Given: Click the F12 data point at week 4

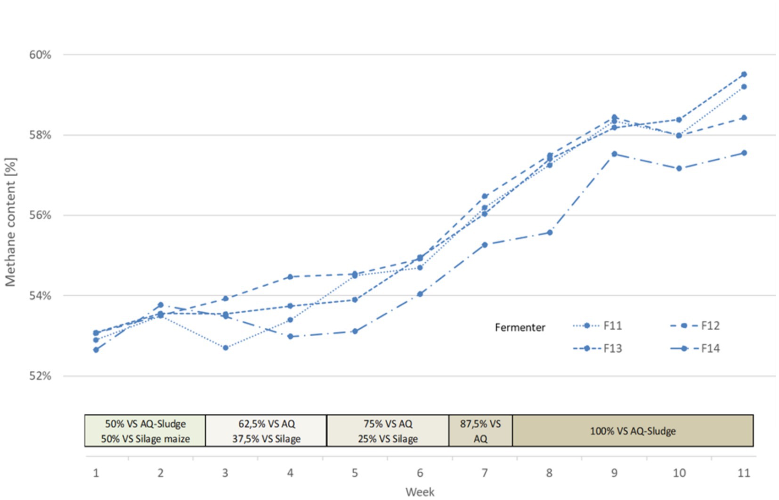Looking at the screenshot, I should click(290, 277).
